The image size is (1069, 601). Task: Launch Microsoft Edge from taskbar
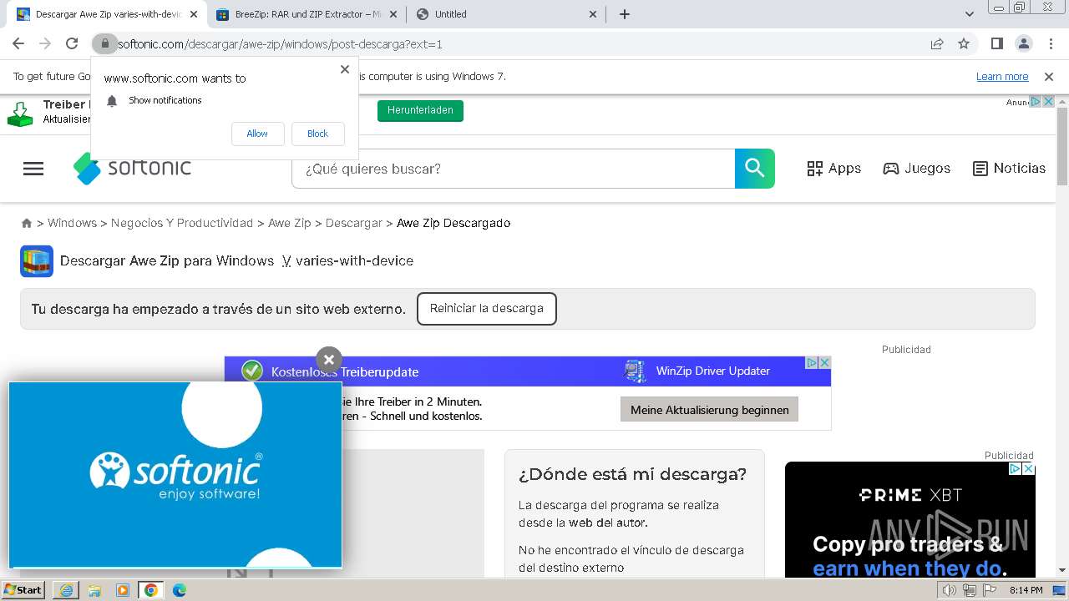coord(180,590)
